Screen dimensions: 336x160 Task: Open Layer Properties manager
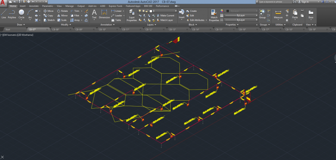click(x=131, y=16)
